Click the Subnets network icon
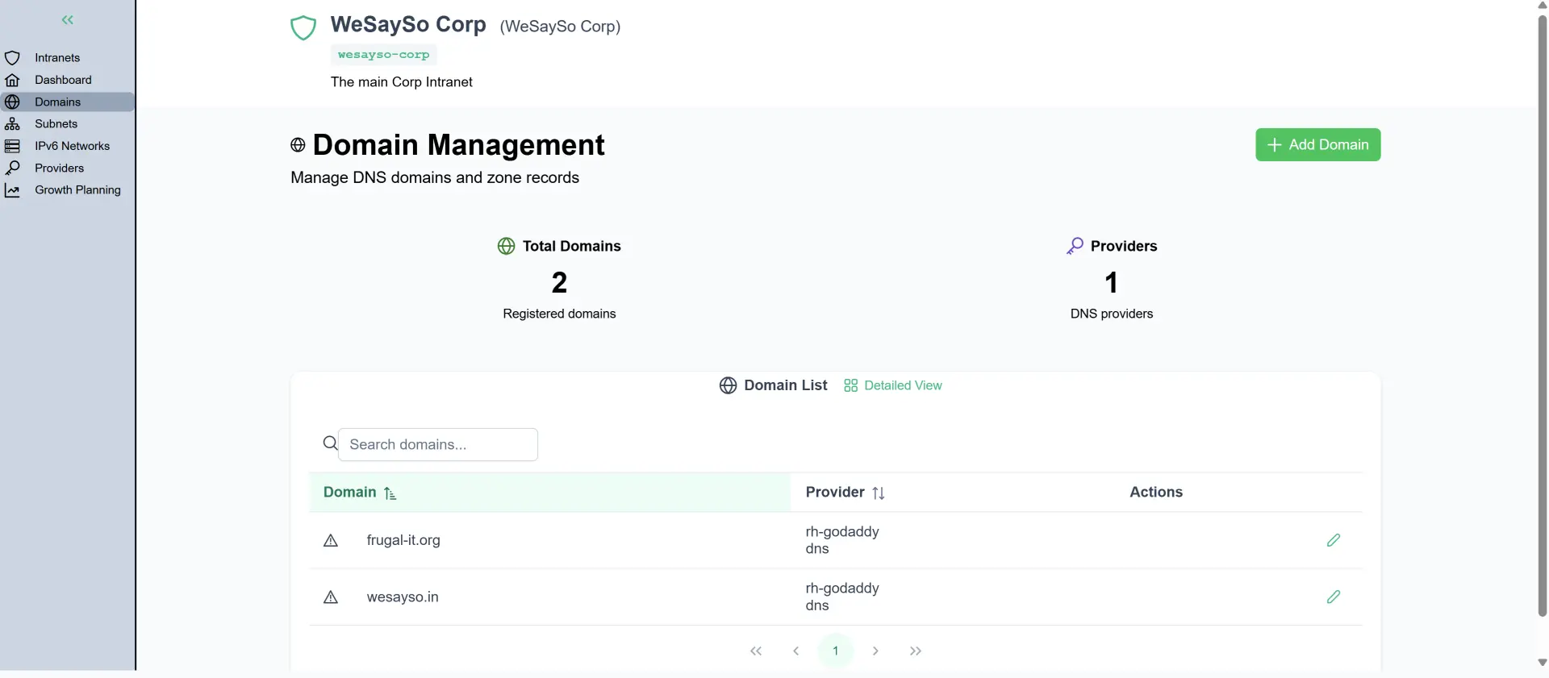 click(x=12, y=124)
